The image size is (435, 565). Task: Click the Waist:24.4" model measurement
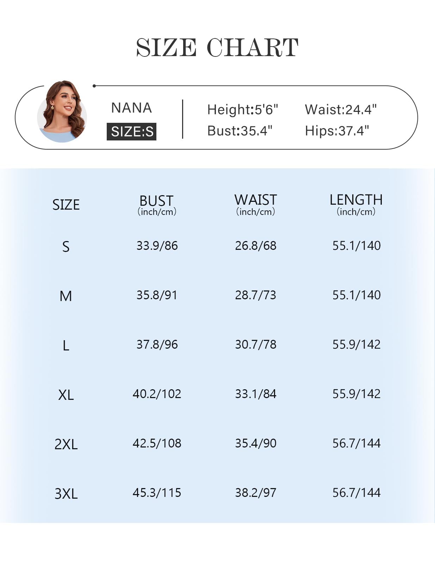(x=341, y=110)
